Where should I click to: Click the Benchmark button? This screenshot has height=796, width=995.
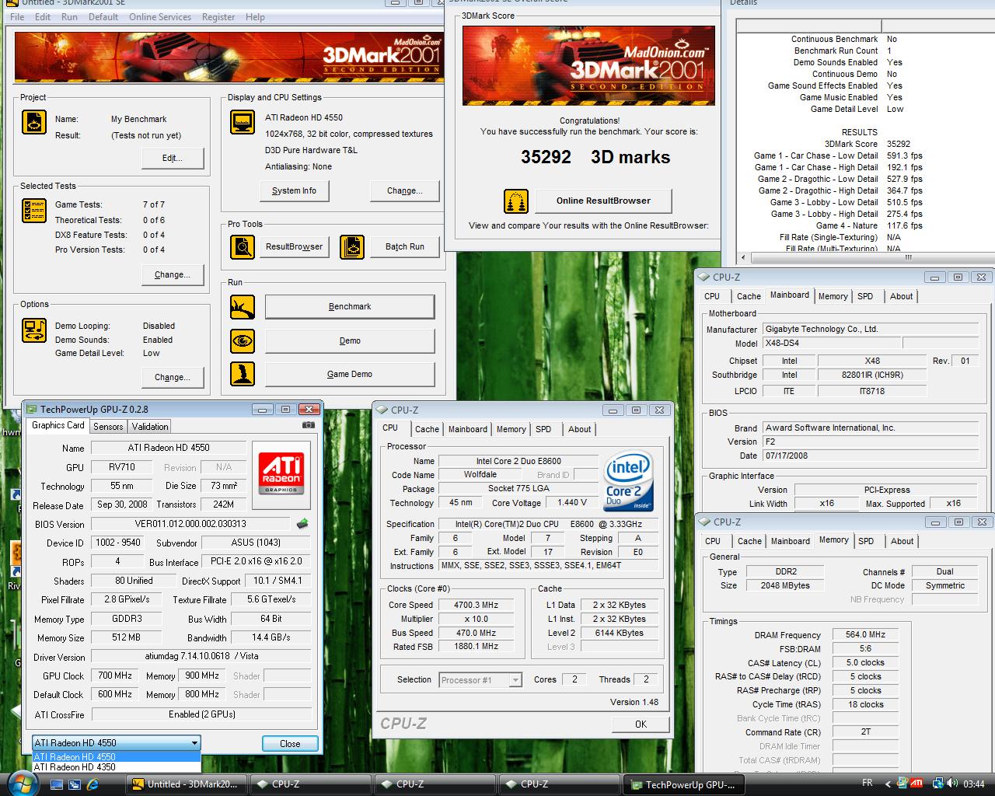pyautogui.click(x=350, y=307)
